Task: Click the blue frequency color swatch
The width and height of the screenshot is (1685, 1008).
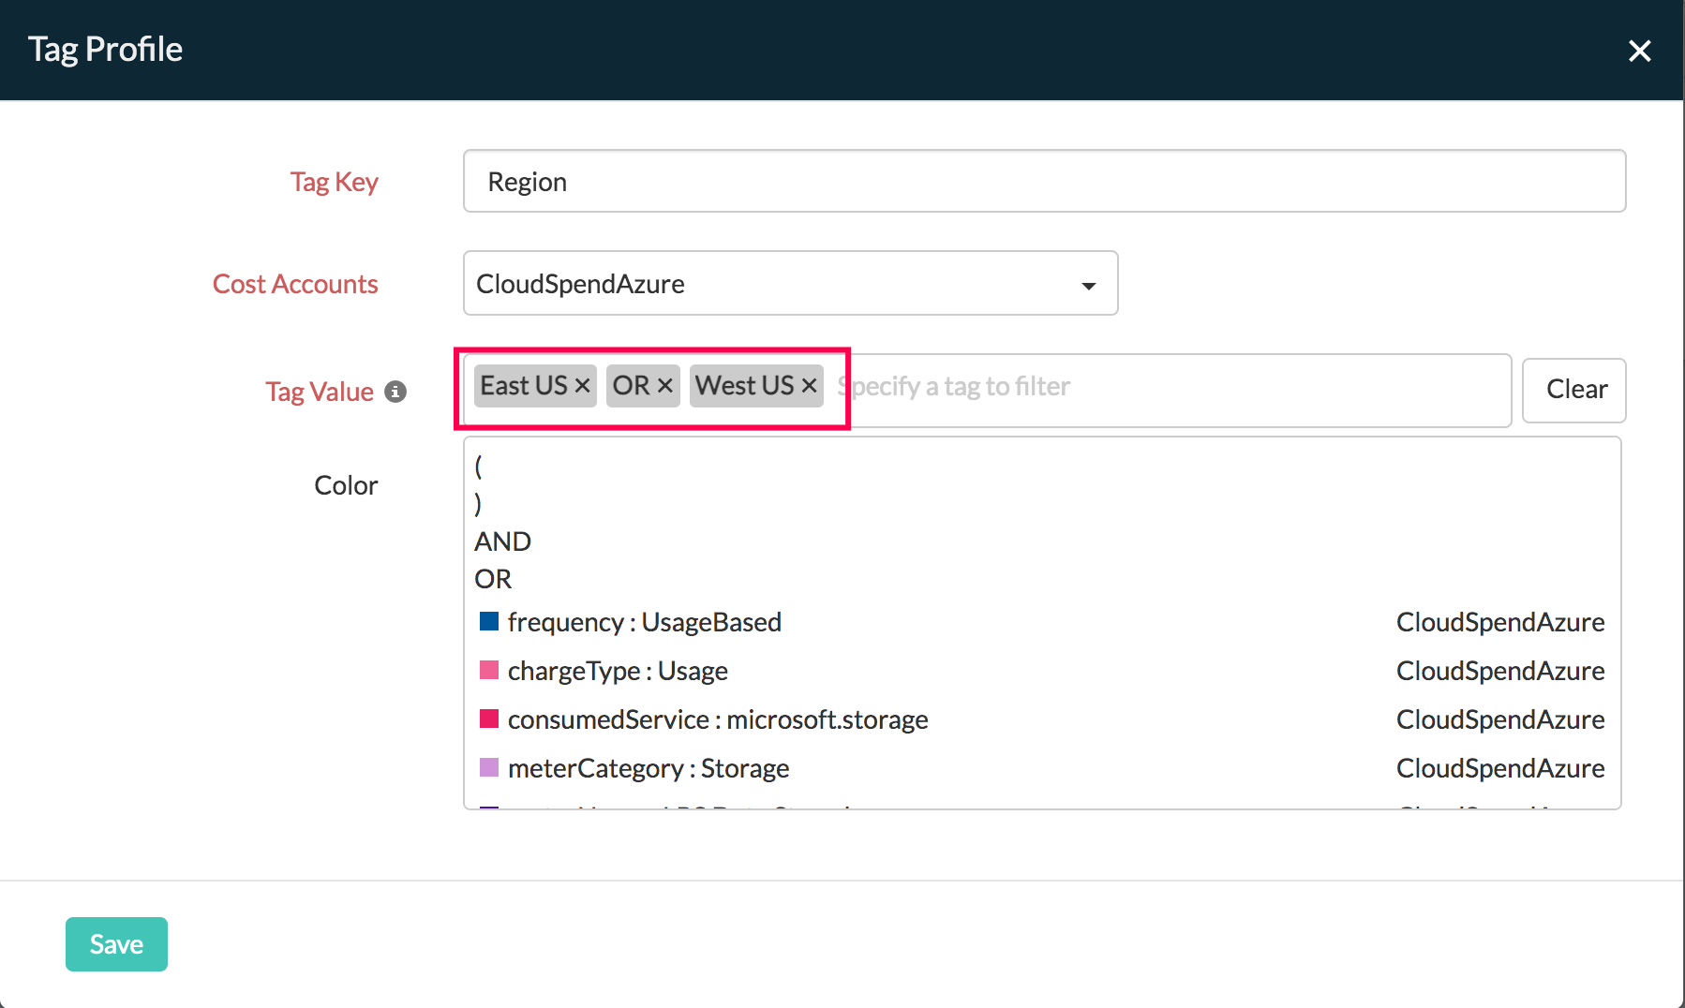Action: point(489,621)
